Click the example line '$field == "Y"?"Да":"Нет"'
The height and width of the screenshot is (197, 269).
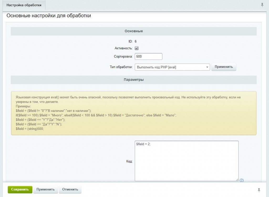40,120
